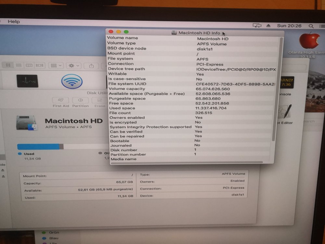Click the Info window vertical scrollbar
Image resolution: width=325 pixels, height=244 pixels.
coord(277,89)
